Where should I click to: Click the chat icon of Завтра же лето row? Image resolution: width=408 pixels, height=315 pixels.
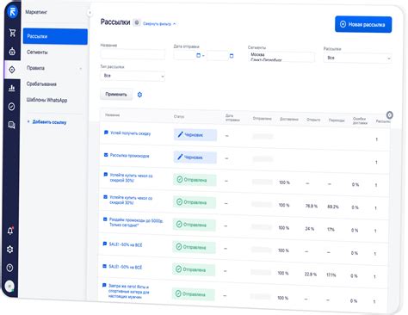click(104, 286)
